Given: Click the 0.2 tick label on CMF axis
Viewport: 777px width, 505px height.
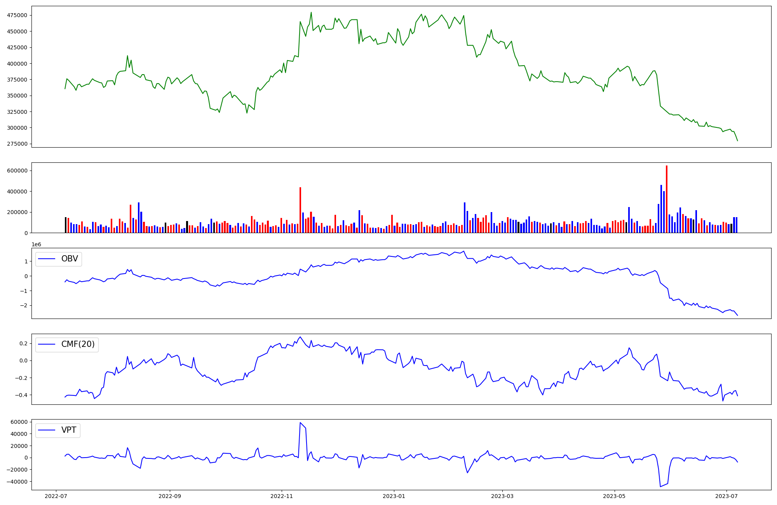Looking at the screenshot, I should click(23, 343).
